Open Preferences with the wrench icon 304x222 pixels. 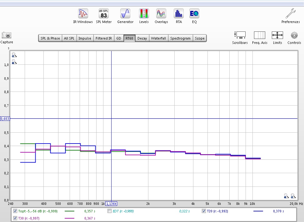[x=291, y=14]
